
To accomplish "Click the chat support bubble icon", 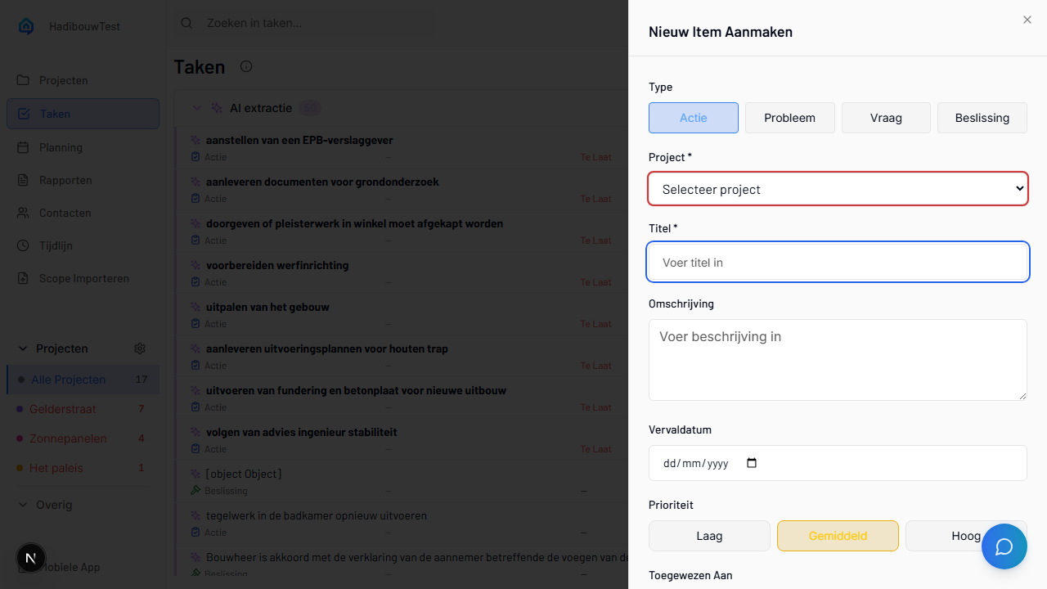I will (x=1004, y=546).
